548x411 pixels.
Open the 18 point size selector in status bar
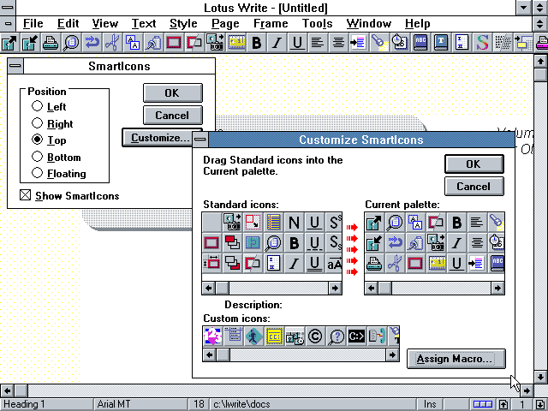199,404
